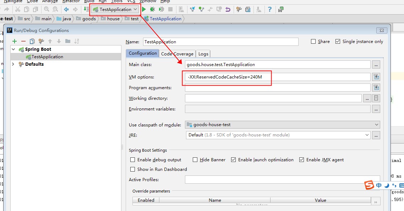Sort configurations alphabetically icon
This screenshot has height=211, width=404.
click(x=77, y=41)
